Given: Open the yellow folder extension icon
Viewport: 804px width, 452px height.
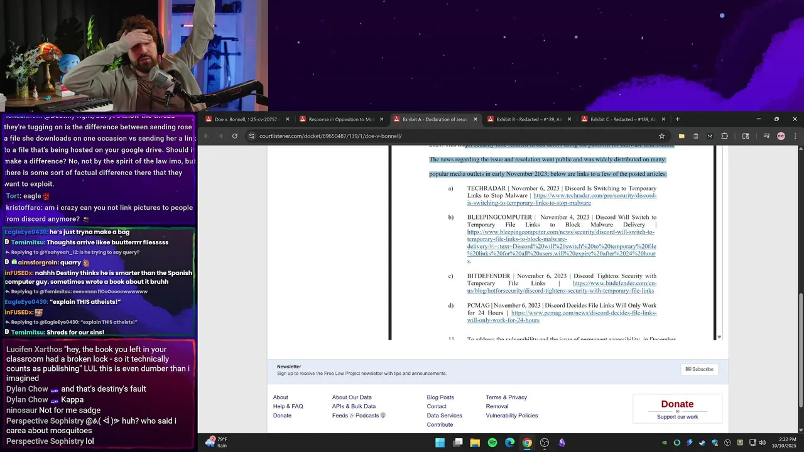Looking at the screenshot, I should coord(682,136).
